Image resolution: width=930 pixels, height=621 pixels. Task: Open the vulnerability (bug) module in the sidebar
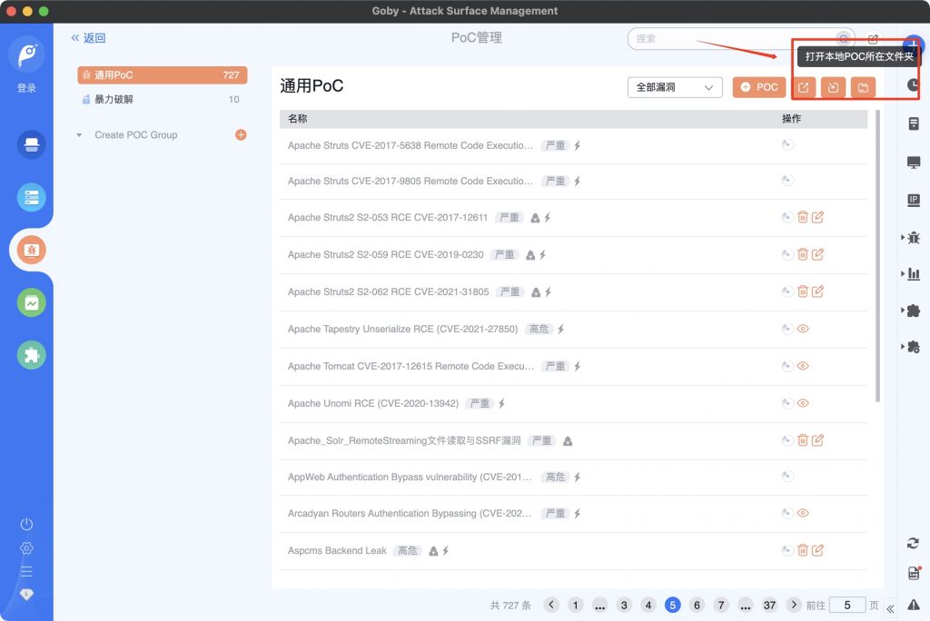click(x=32, y=250)
